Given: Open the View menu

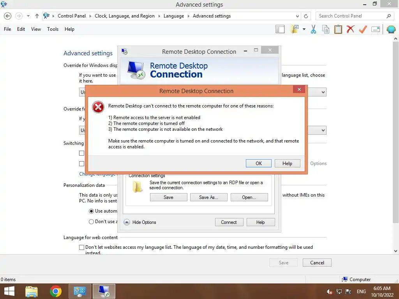Looking at the screenshot, I should [36, 29].
